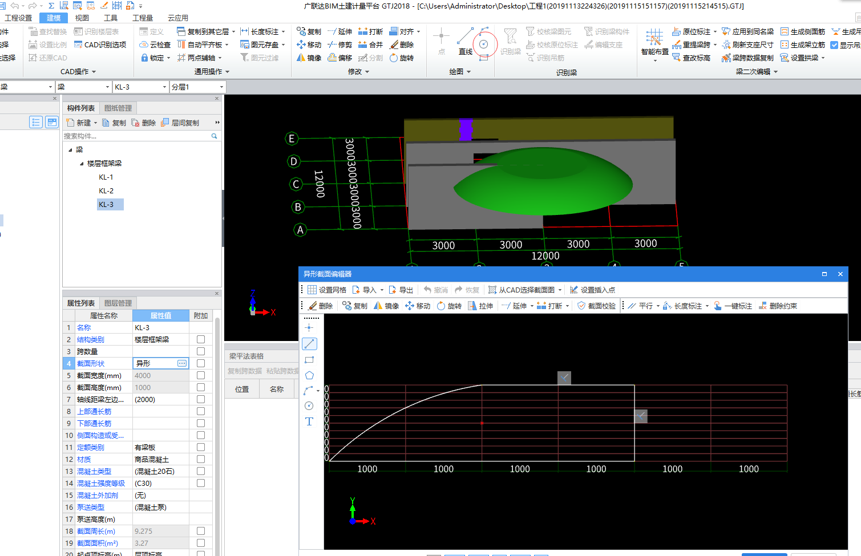The image size is (861, 556).
Task: Click 设置网格 in section editor
Action: (328, 290)
